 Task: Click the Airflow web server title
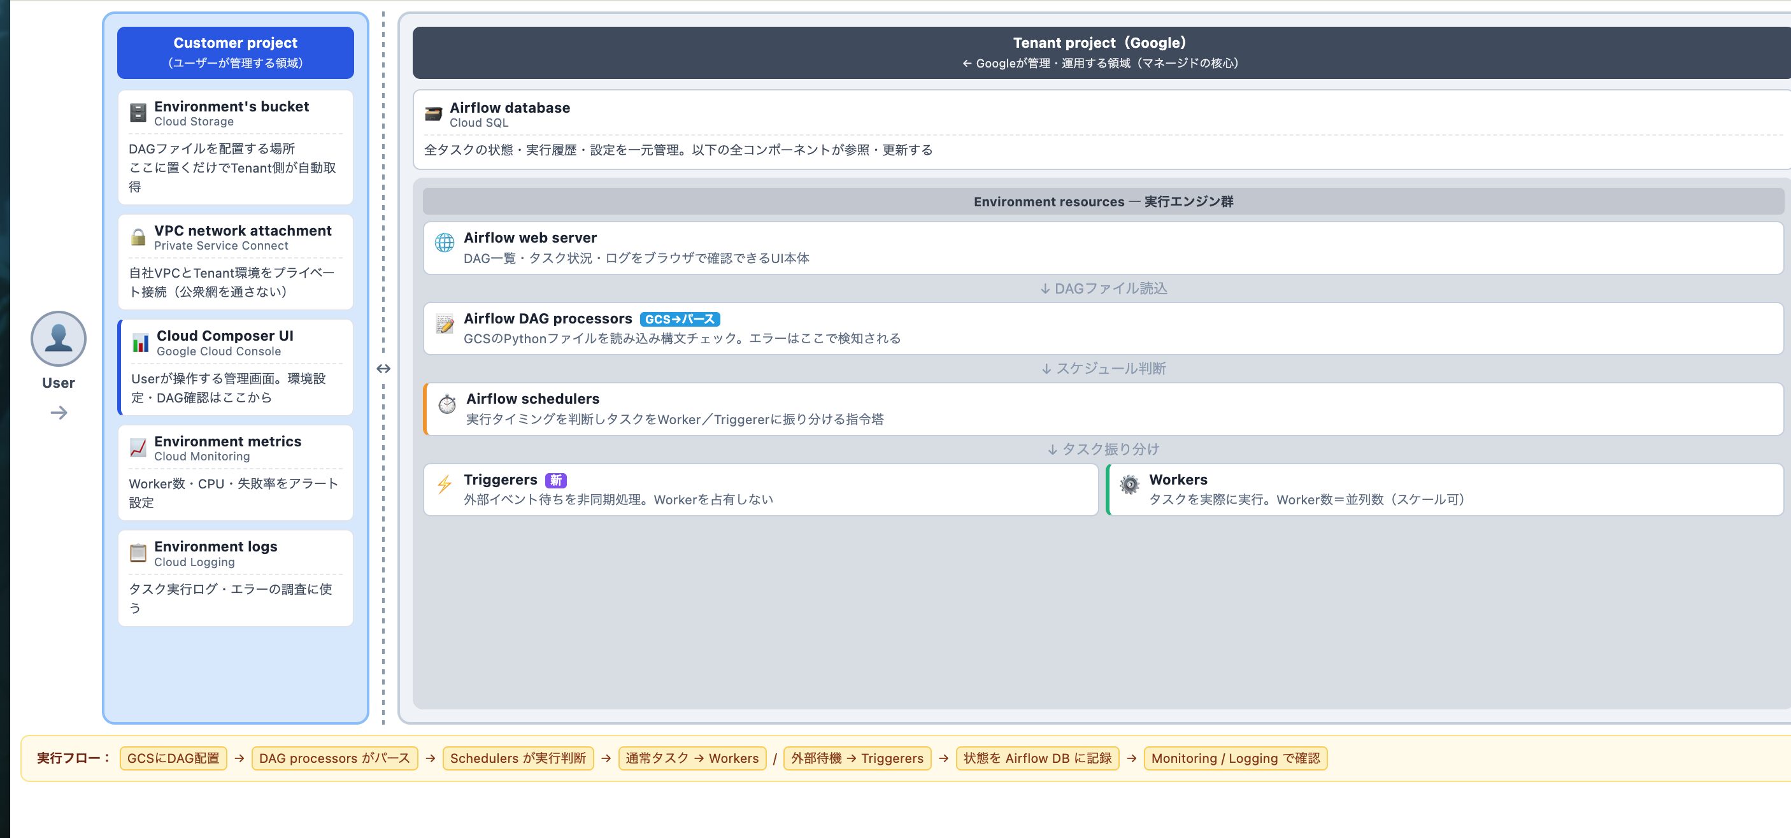[x=530, y=238]
